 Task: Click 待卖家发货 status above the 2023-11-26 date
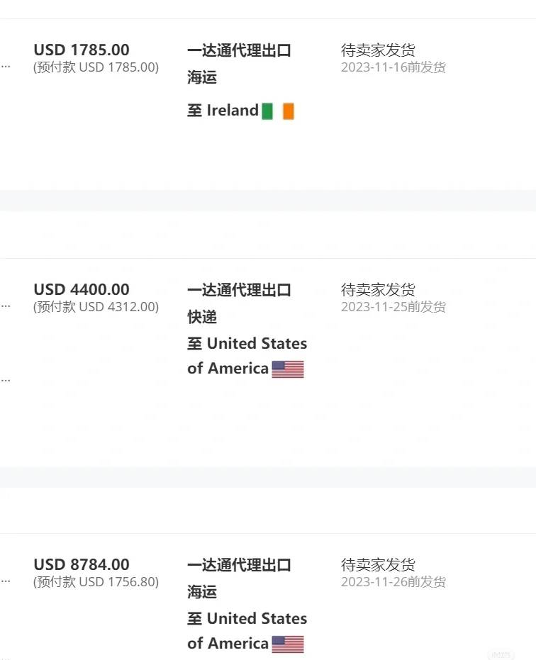point(378,564)
